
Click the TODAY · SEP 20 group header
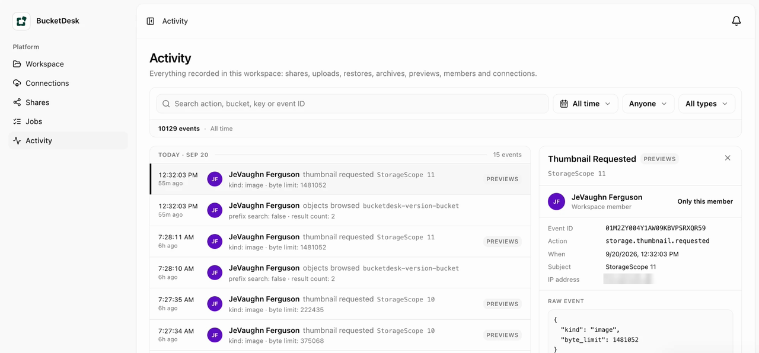click(x=183, y=155)
